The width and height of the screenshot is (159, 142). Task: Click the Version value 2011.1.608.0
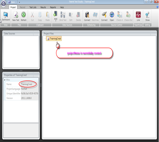[x=26, y=98]
